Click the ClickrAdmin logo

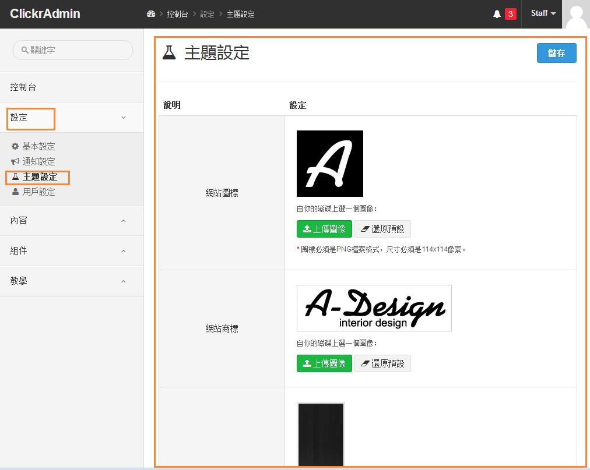tap(45, 14)
